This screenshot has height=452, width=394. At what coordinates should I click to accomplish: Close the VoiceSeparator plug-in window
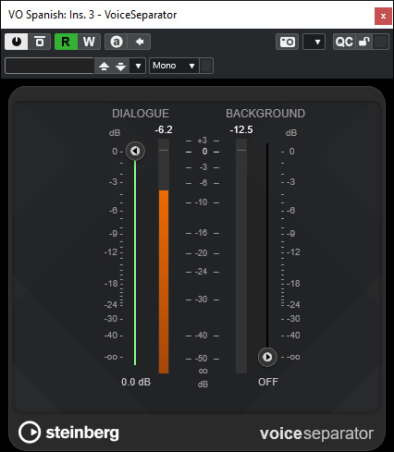click(x=383, y=16)
